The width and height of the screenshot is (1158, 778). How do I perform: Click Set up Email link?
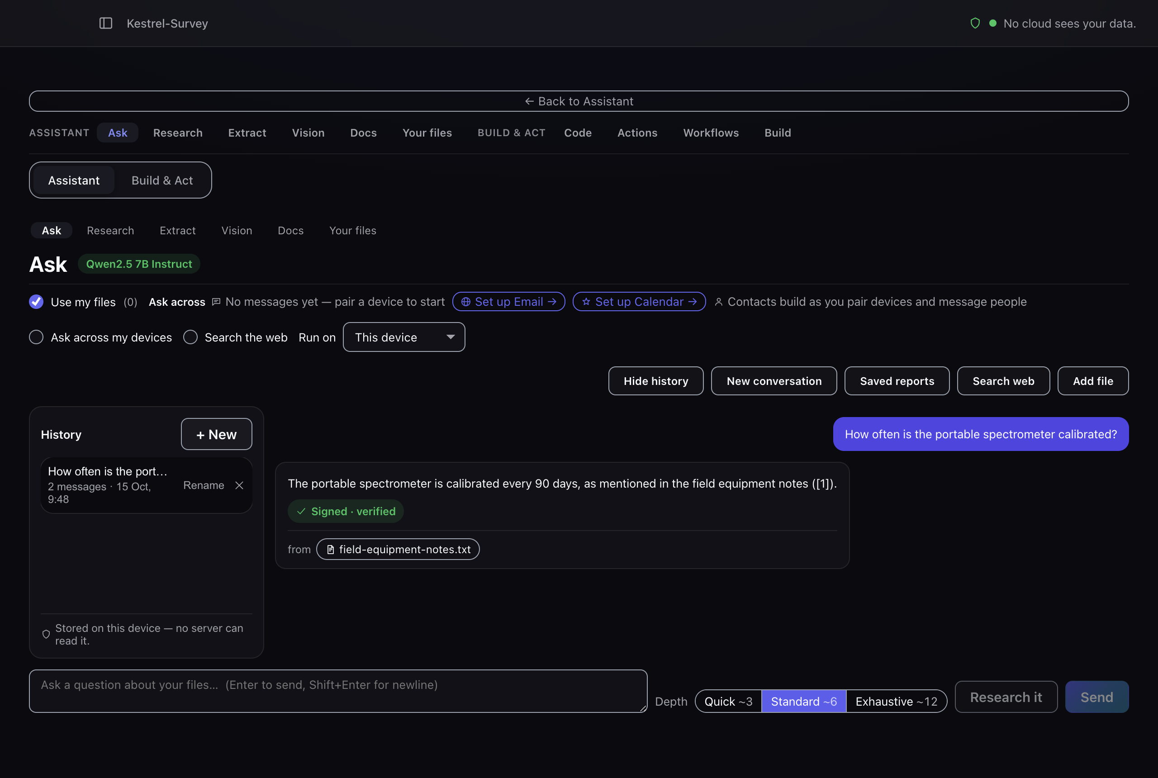[508, 302]
